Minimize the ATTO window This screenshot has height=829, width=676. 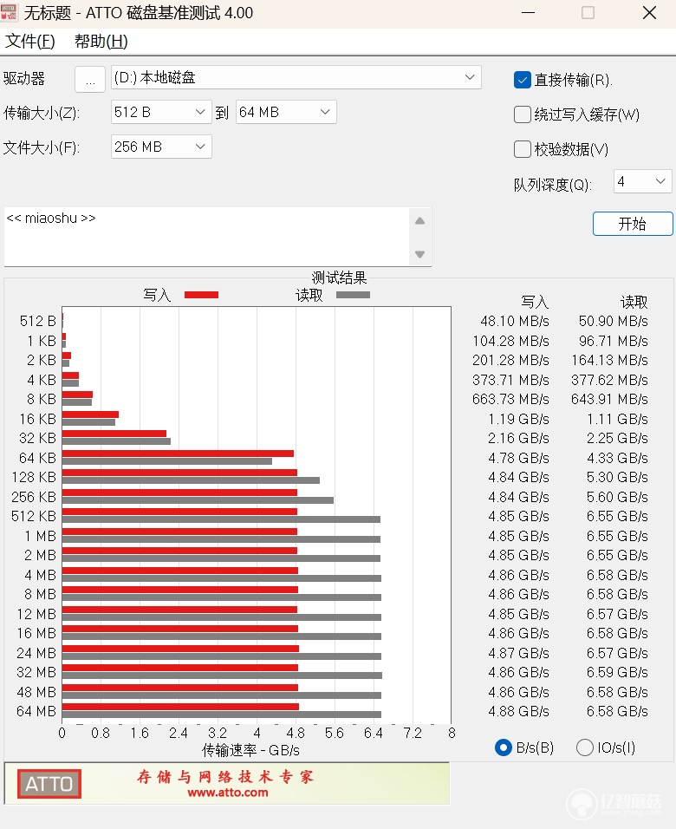[528, 13]
